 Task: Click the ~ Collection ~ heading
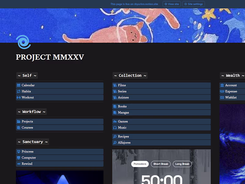[130, 75]
